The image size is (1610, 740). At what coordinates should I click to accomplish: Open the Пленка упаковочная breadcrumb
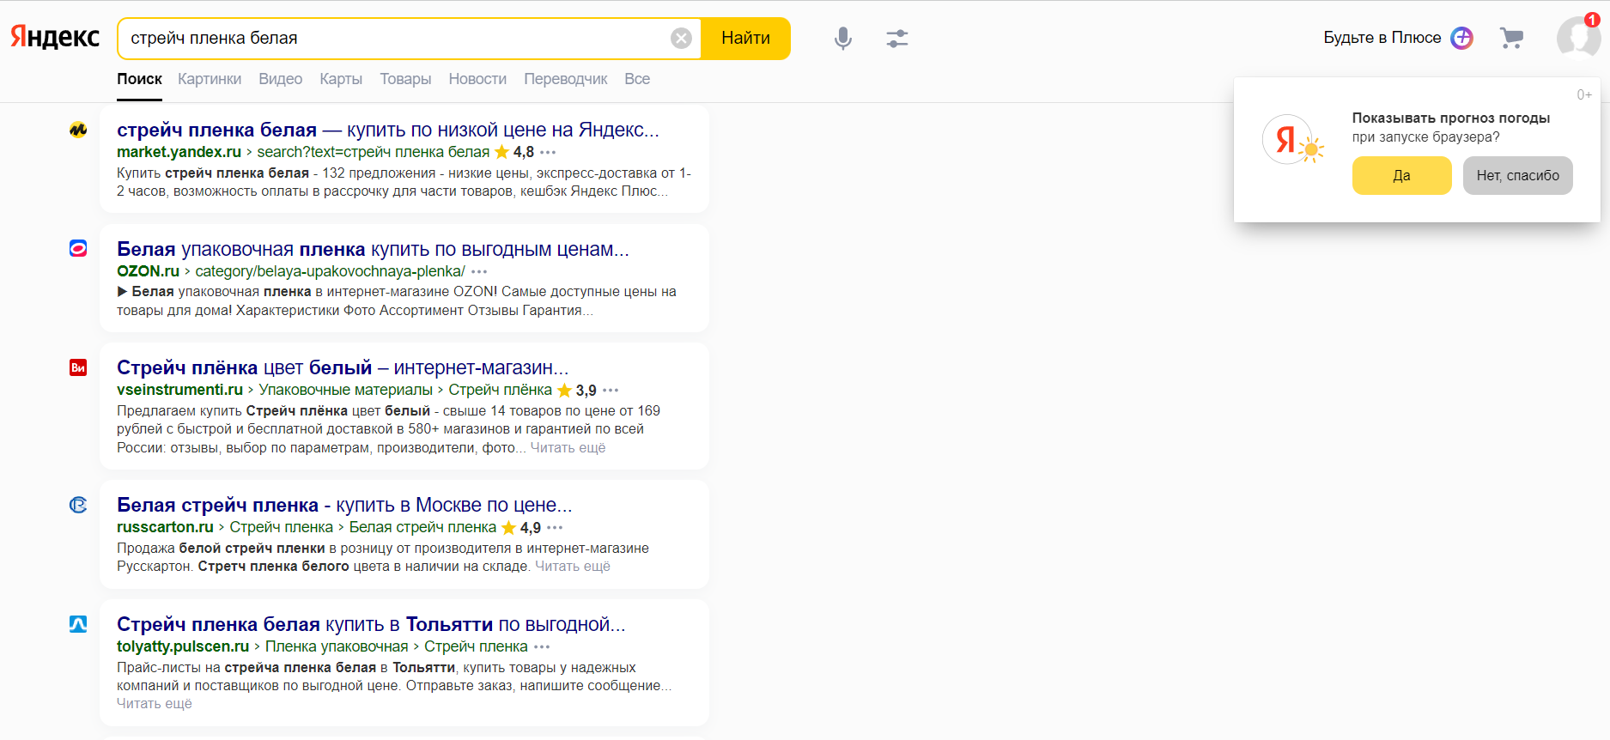click(337, 646)
